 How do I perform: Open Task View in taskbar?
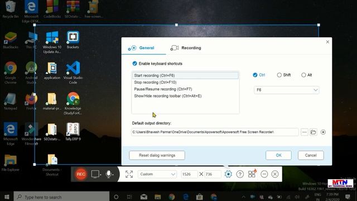tap(129, 197)
